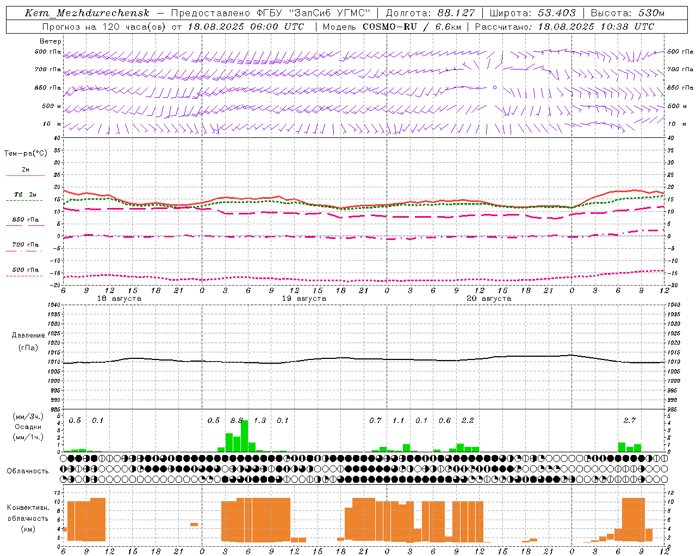Image resolution: width=696 pixels, height=556 pixels.
Task: Click the Kem_Mezhdurechensk station title
Action: point(87,13)
